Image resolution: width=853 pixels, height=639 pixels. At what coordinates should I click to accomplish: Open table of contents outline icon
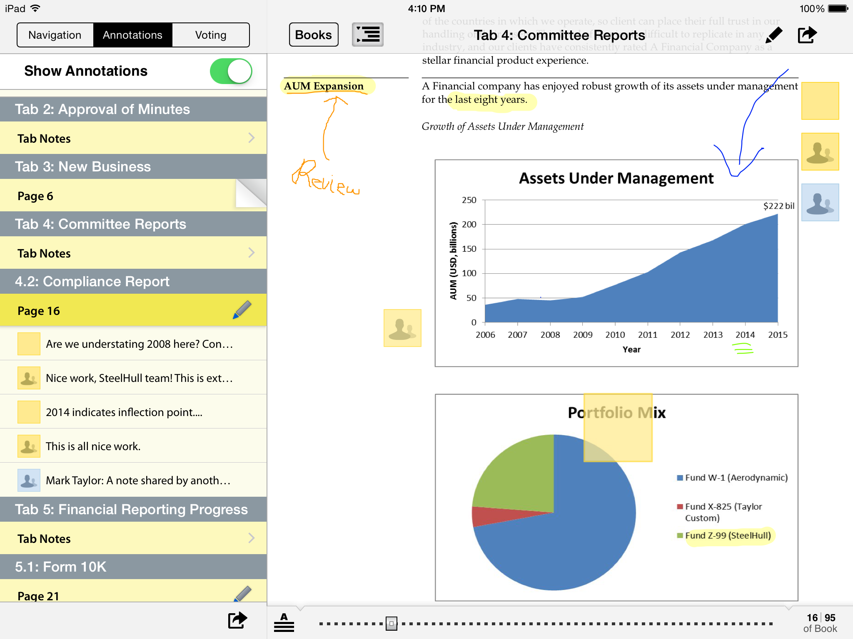pyautogui.click(x=367, y=35)
